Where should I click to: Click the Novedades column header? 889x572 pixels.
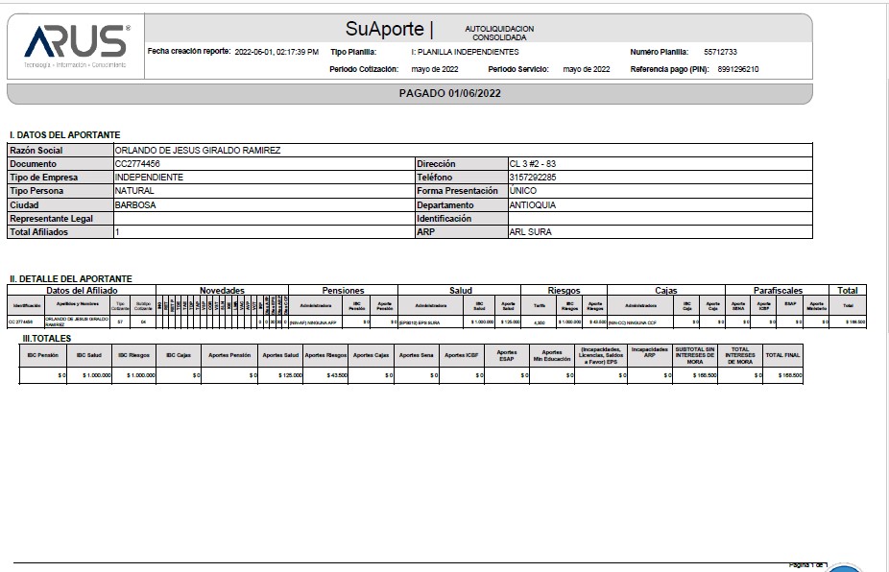[222, 290]
